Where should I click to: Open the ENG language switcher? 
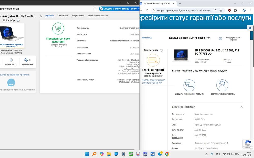218,154
